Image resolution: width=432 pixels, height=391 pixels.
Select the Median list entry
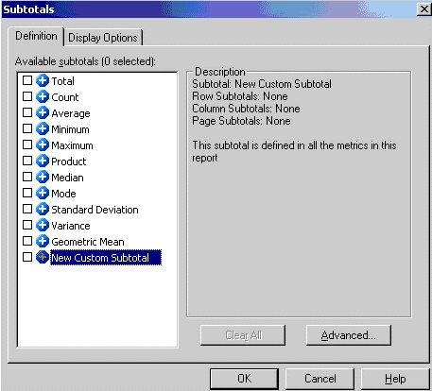[67, 178]
